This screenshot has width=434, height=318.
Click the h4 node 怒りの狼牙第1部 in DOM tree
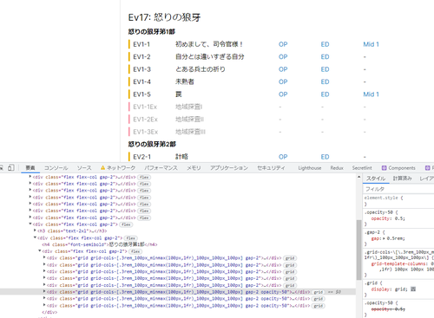click(x=100, y=244)
